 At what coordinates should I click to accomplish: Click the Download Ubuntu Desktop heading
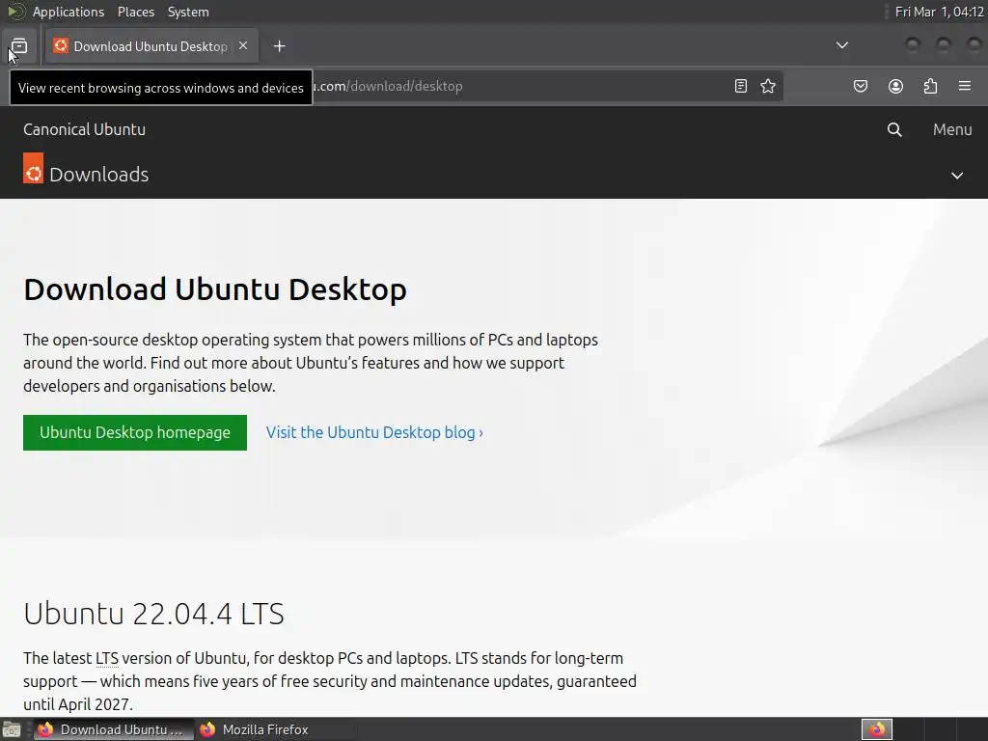pyautogui.click(x=215, y=289)
